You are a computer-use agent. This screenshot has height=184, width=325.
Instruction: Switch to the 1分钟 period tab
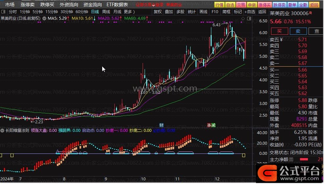25,12
